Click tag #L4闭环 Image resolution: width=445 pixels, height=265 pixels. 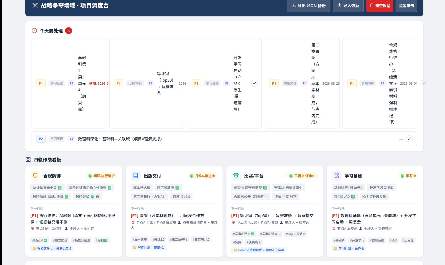[x=40, y=240]
